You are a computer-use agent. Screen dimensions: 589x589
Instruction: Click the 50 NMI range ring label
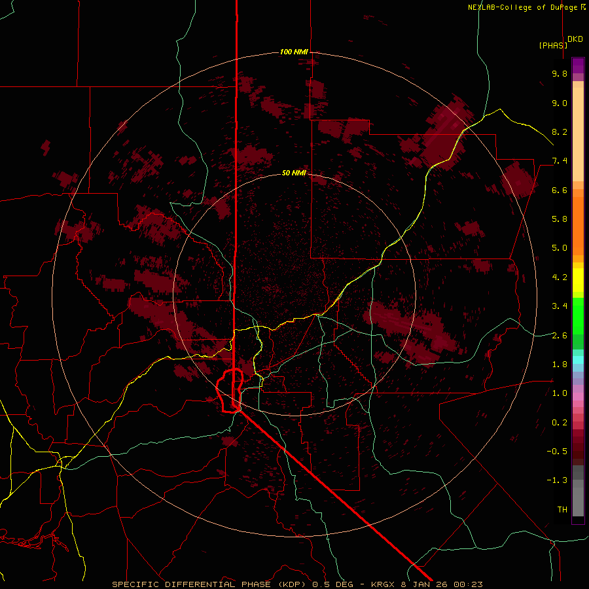tap(294, 173)
